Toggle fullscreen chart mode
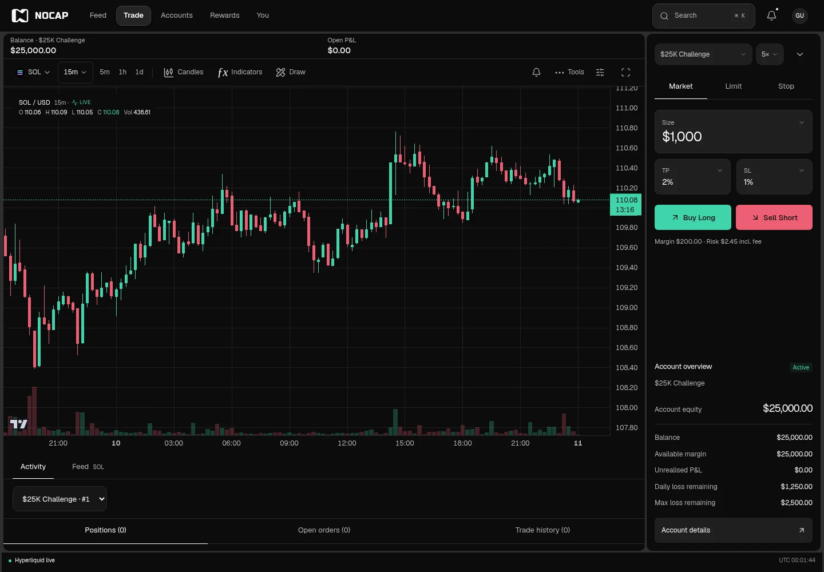This screenshot has width=824, height=572. pos(625,72)
